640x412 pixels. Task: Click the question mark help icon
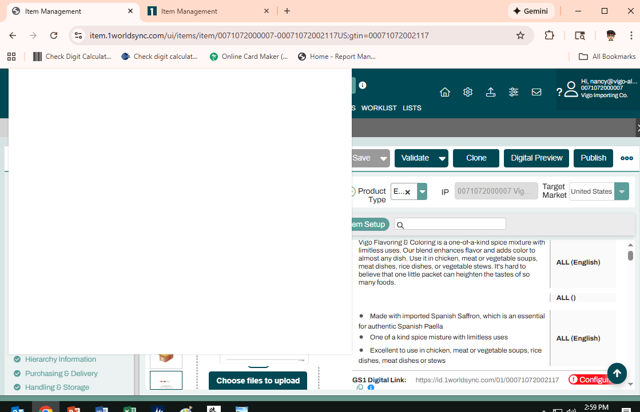(x=559, y=92)
